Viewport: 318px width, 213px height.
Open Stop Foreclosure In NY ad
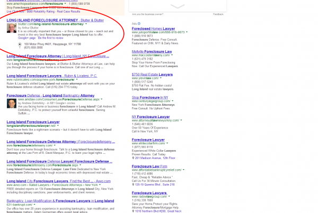[150, 97]
